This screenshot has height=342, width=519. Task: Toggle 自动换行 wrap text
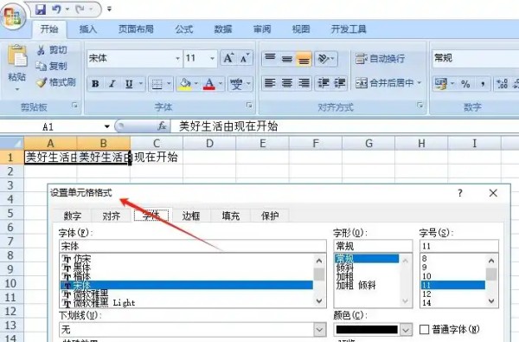click(380, 59)
